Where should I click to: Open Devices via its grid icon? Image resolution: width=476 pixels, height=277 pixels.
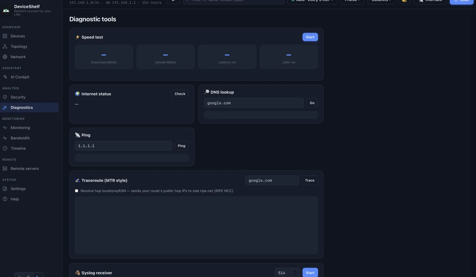(x=5, y=36)
